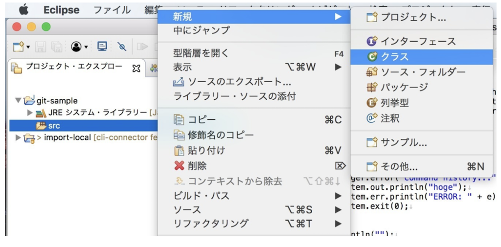Click the monitor console toolbar icon

(x=102, y=46)
